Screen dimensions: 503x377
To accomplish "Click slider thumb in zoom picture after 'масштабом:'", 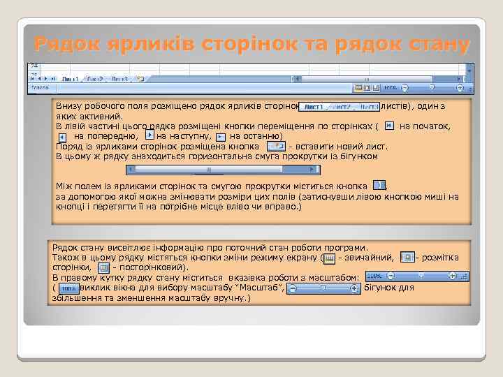I will [421, 276].
